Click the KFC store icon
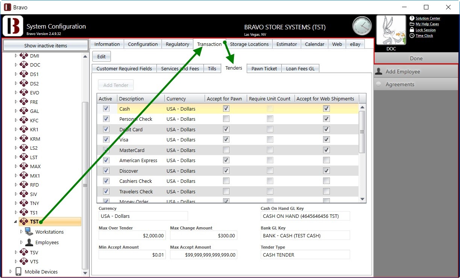 coord(24,120)
